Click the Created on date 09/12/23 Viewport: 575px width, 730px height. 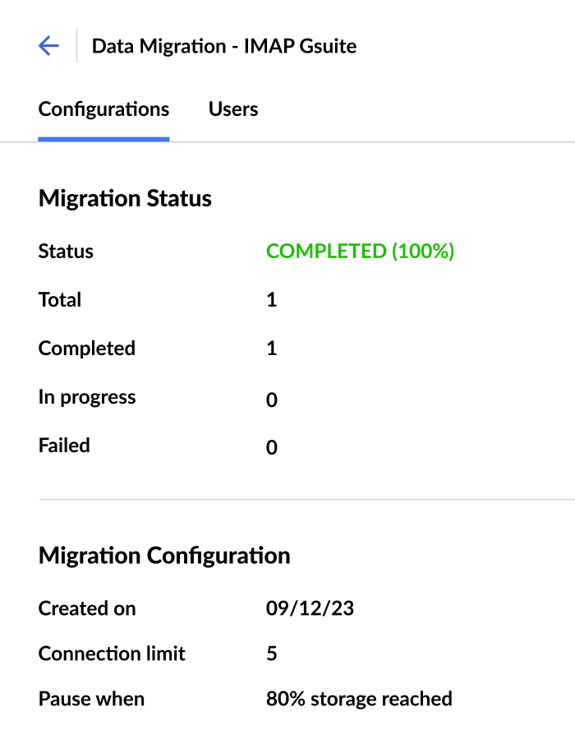coord(310,609)
